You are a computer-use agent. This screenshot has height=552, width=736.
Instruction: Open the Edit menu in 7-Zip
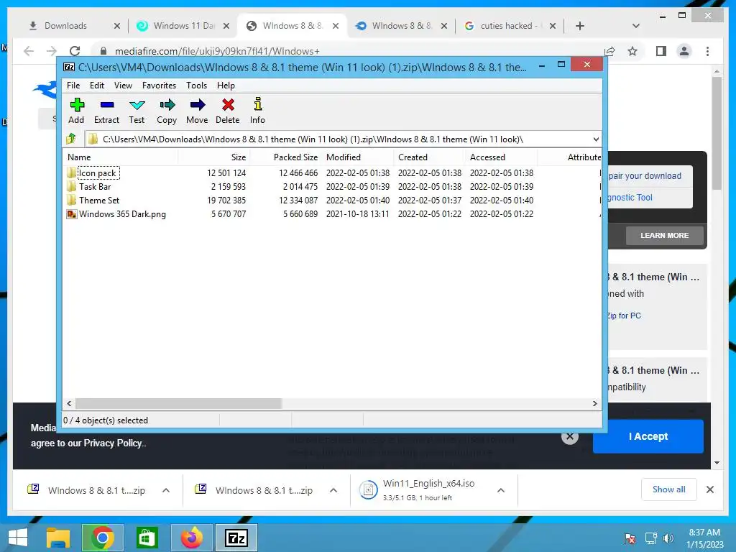pos(97,86)
